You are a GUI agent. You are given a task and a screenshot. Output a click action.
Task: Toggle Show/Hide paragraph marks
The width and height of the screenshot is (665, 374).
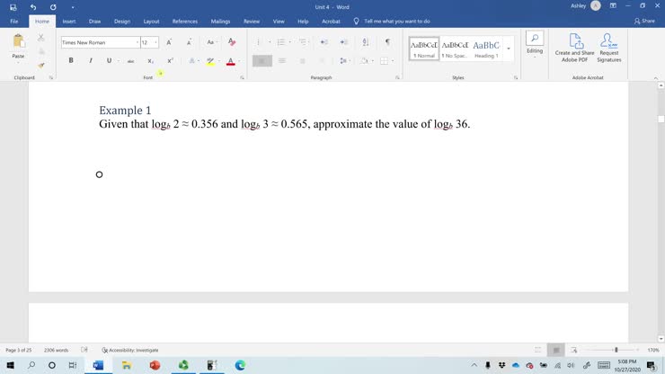(387, 41)
